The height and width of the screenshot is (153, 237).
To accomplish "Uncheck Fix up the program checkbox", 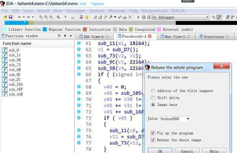I will coord(153,133).
